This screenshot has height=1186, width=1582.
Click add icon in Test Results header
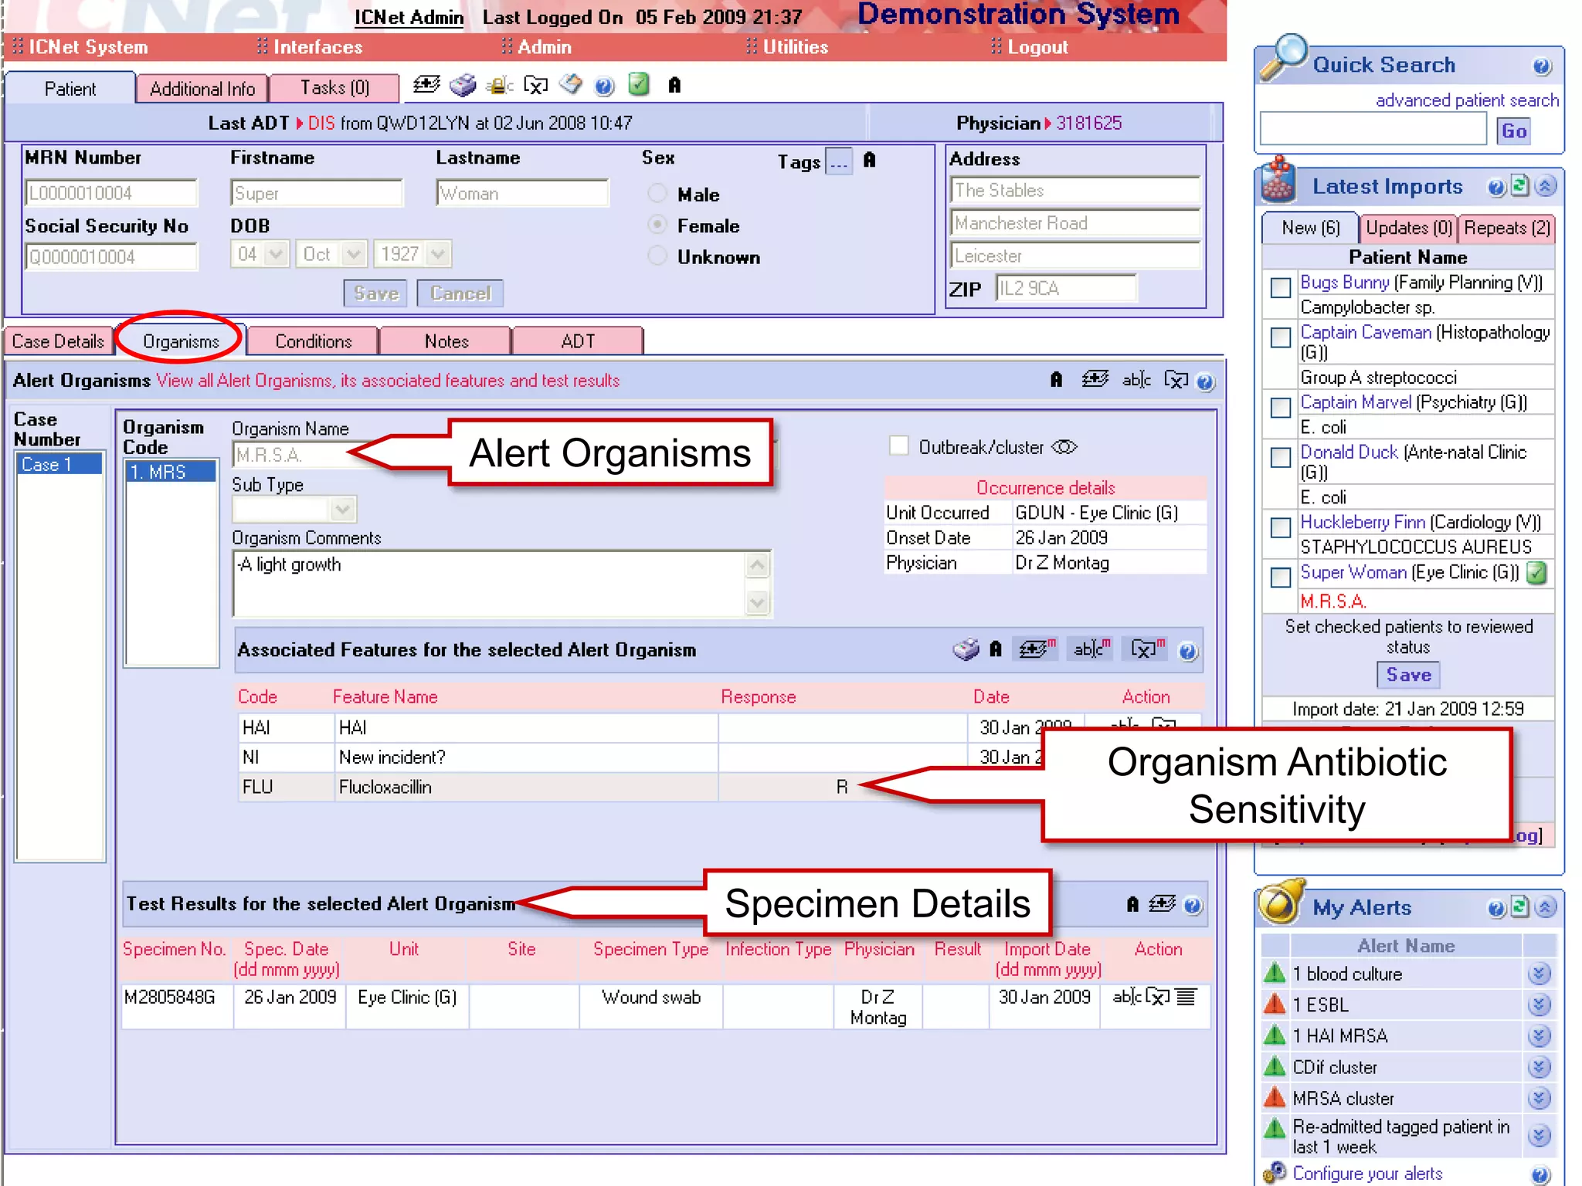[1162, 903]
